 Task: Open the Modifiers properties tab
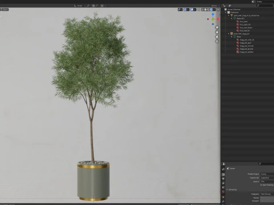(223, 202)
